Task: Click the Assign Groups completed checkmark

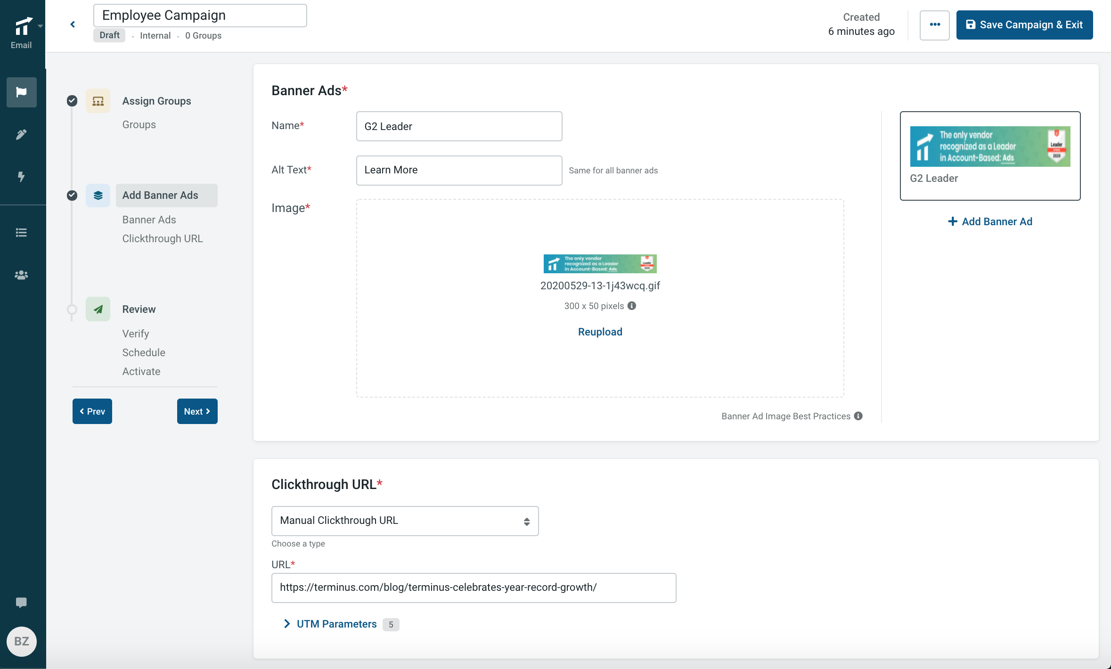Action: click(72, 101)
